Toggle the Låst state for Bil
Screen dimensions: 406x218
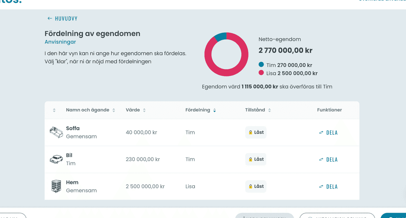coord(256,159)
